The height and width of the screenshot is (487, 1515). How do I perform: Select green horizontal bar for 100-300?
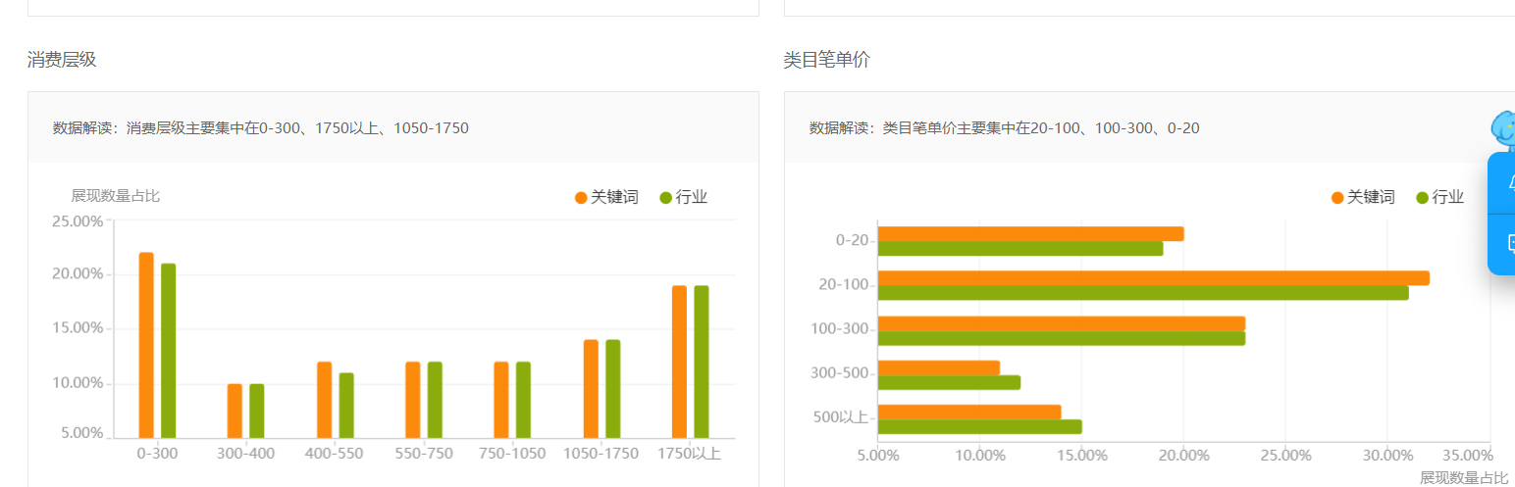click(x=1062, y=338)
